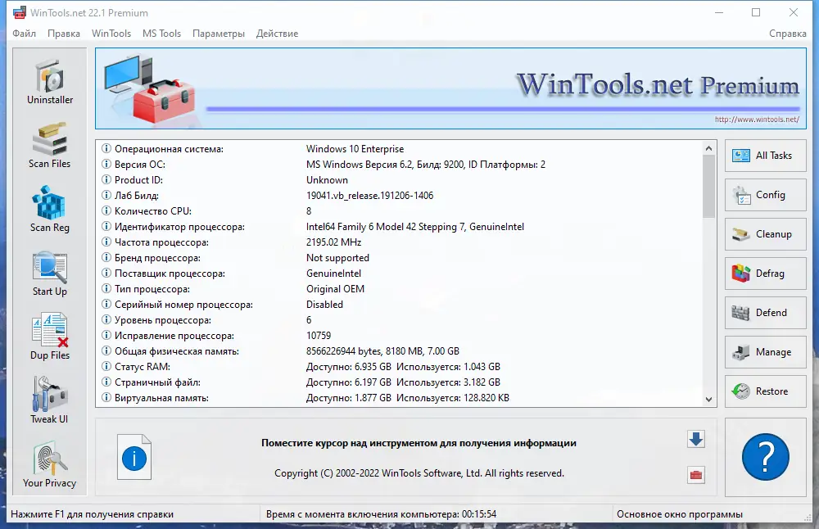
Task: Open the Cleanup section
Action: [x=765, y=234]
